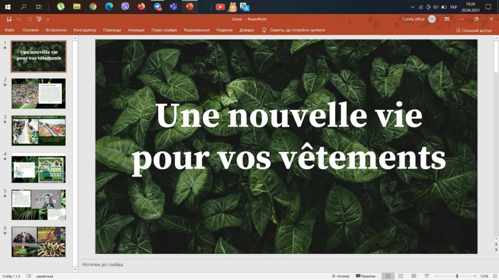Launch Slide Show view from status bar
The image size is (499, 280).
[x=426, y=276]
